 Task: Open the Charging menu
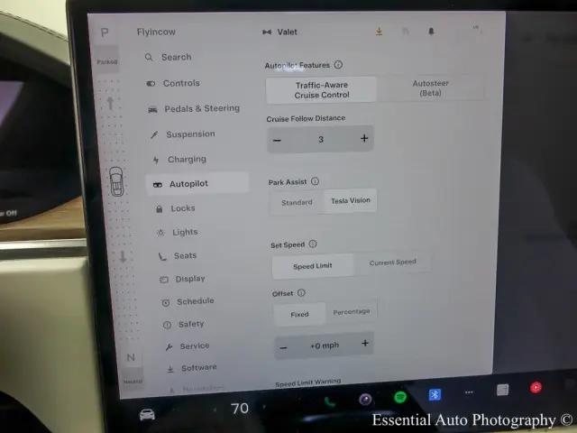pos(179,159)
